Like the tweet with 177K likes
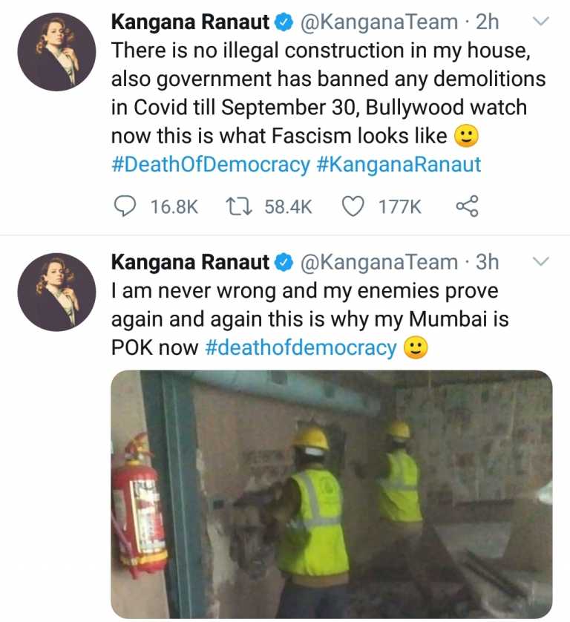 (x=353, y=206)
